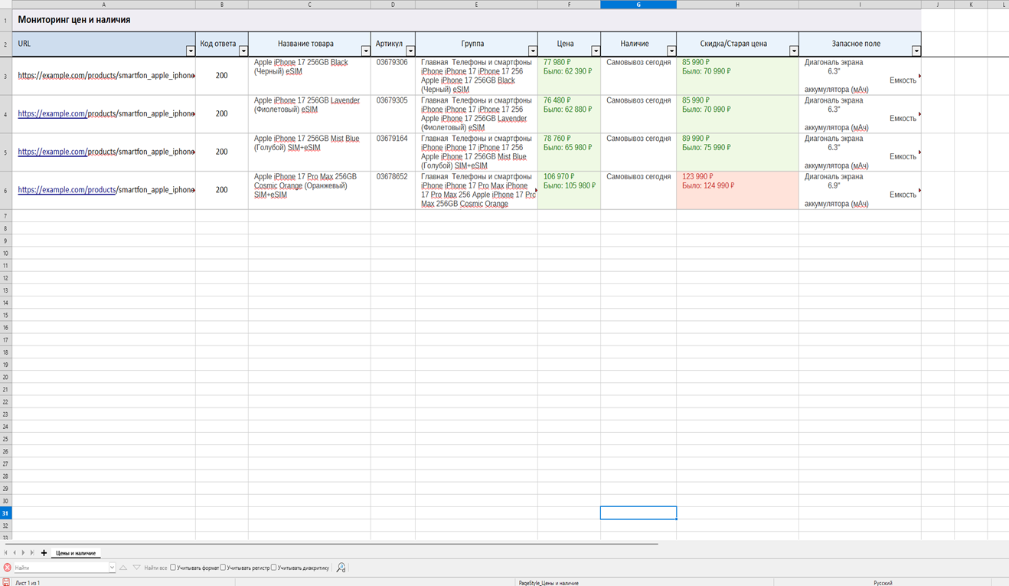Expand the 'Наличие' column autofilter
Screen dimensions: 1009x586
click(x=671, y=51)
